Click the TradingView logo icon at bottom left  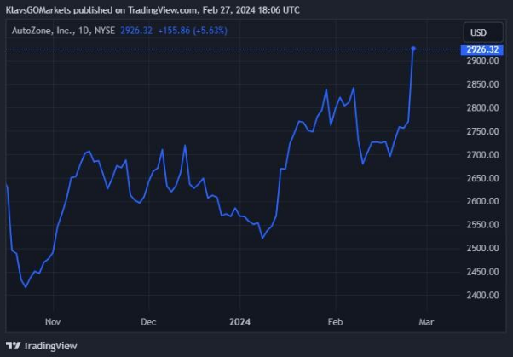[x=13, y=346]
